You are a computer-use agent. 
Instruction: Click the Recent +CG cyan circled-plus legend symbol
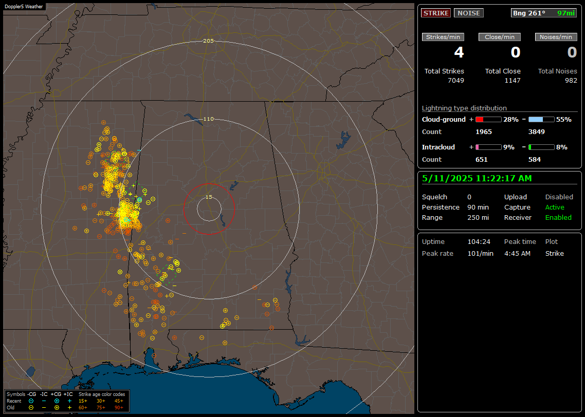point(57,401)
